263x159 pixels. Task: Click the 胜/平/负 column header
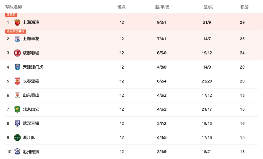[x=162, y=7]
